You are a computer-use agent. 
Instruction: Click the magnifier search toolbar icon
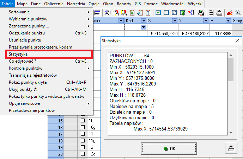(x=238, y=13)
